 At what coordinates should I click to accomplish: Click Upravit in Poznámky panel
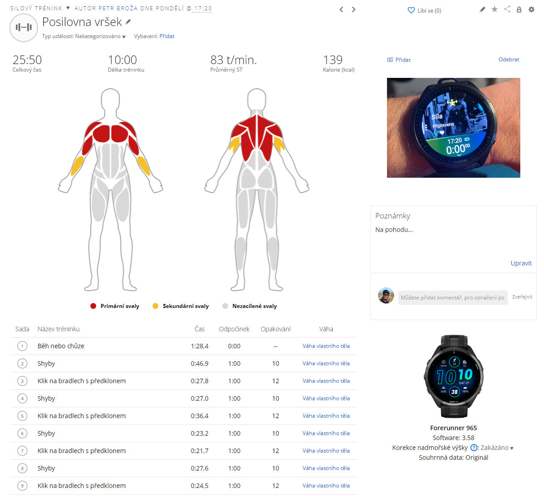point(521,263)
